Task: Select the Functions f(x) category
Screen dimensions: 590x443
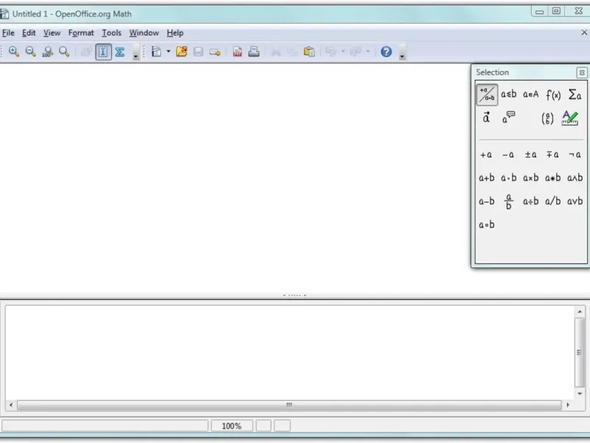Action: (x=553, y=95)
